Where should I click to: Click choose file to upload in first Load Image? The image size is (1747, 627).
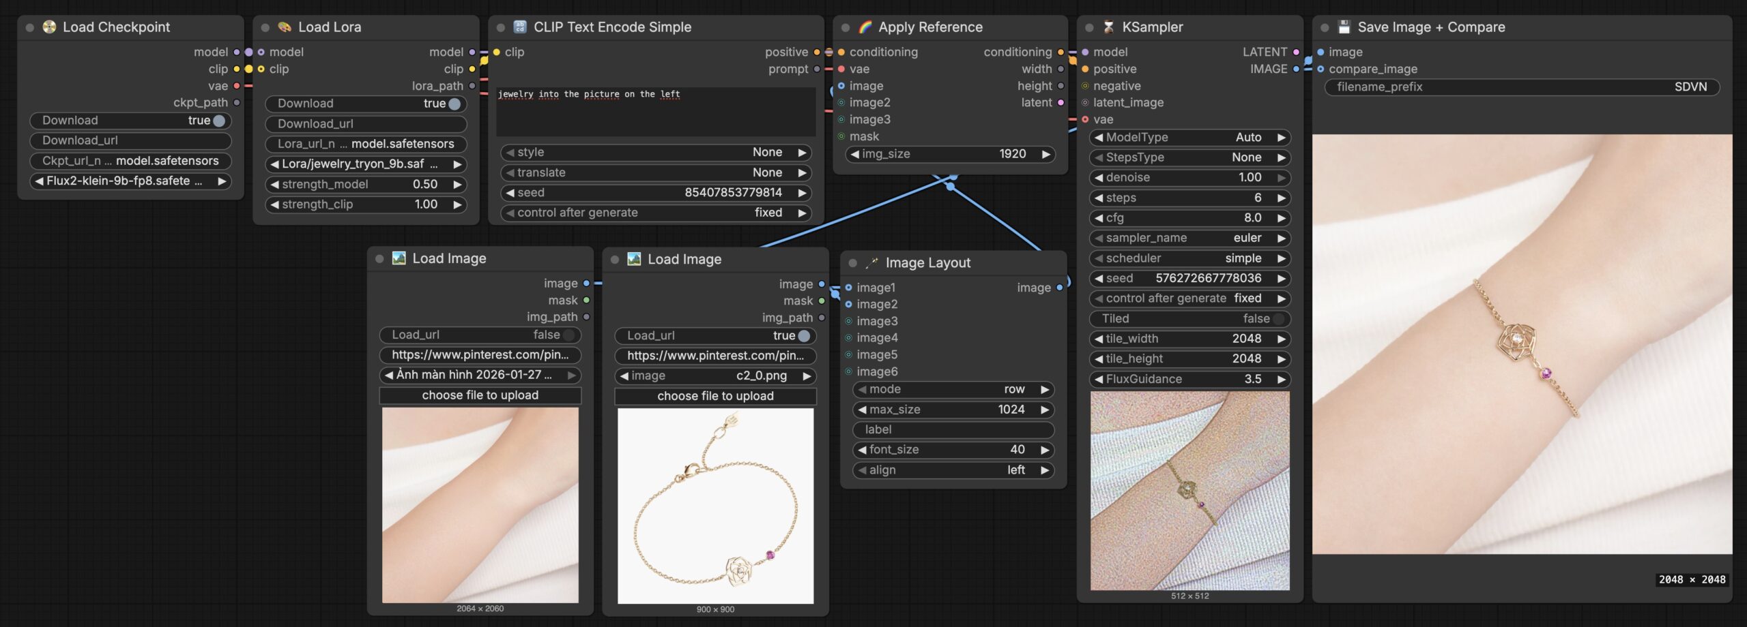coord(480,396)
